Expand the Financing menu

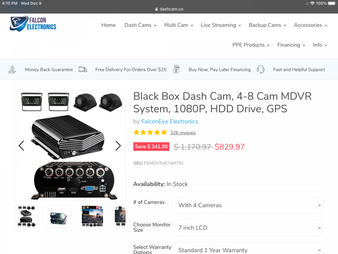(x=291, y=45)
